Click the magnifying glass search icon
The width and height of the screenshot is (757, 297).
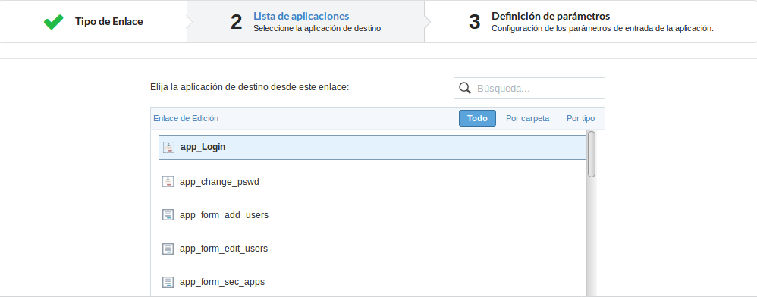[465, 88]
